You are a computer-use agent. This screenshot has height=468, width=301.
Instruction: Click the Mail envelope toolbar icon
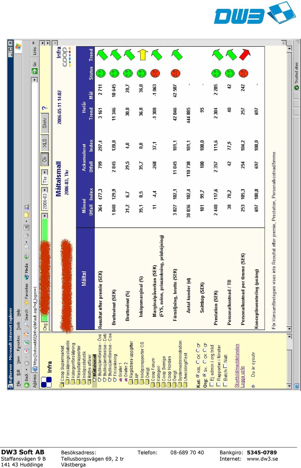27,246
